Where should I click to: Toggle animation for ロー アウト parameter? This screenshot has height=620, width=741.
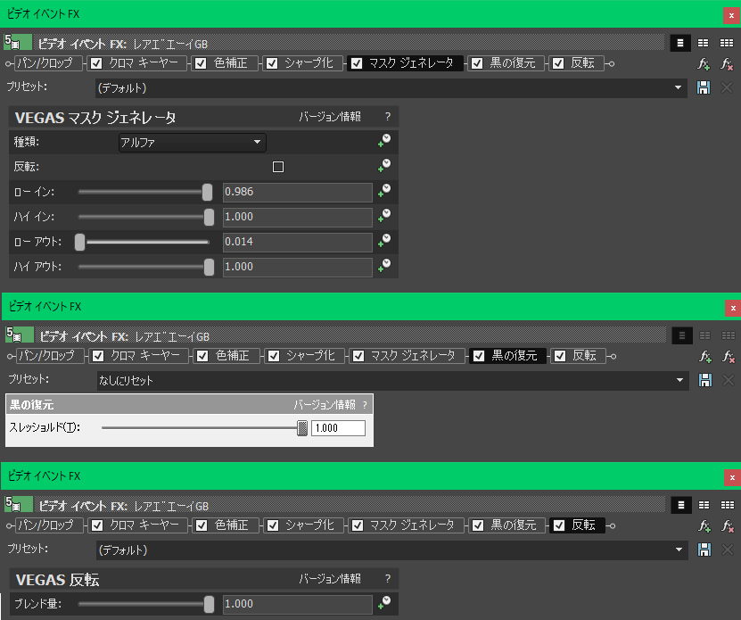tap(384, 241)
